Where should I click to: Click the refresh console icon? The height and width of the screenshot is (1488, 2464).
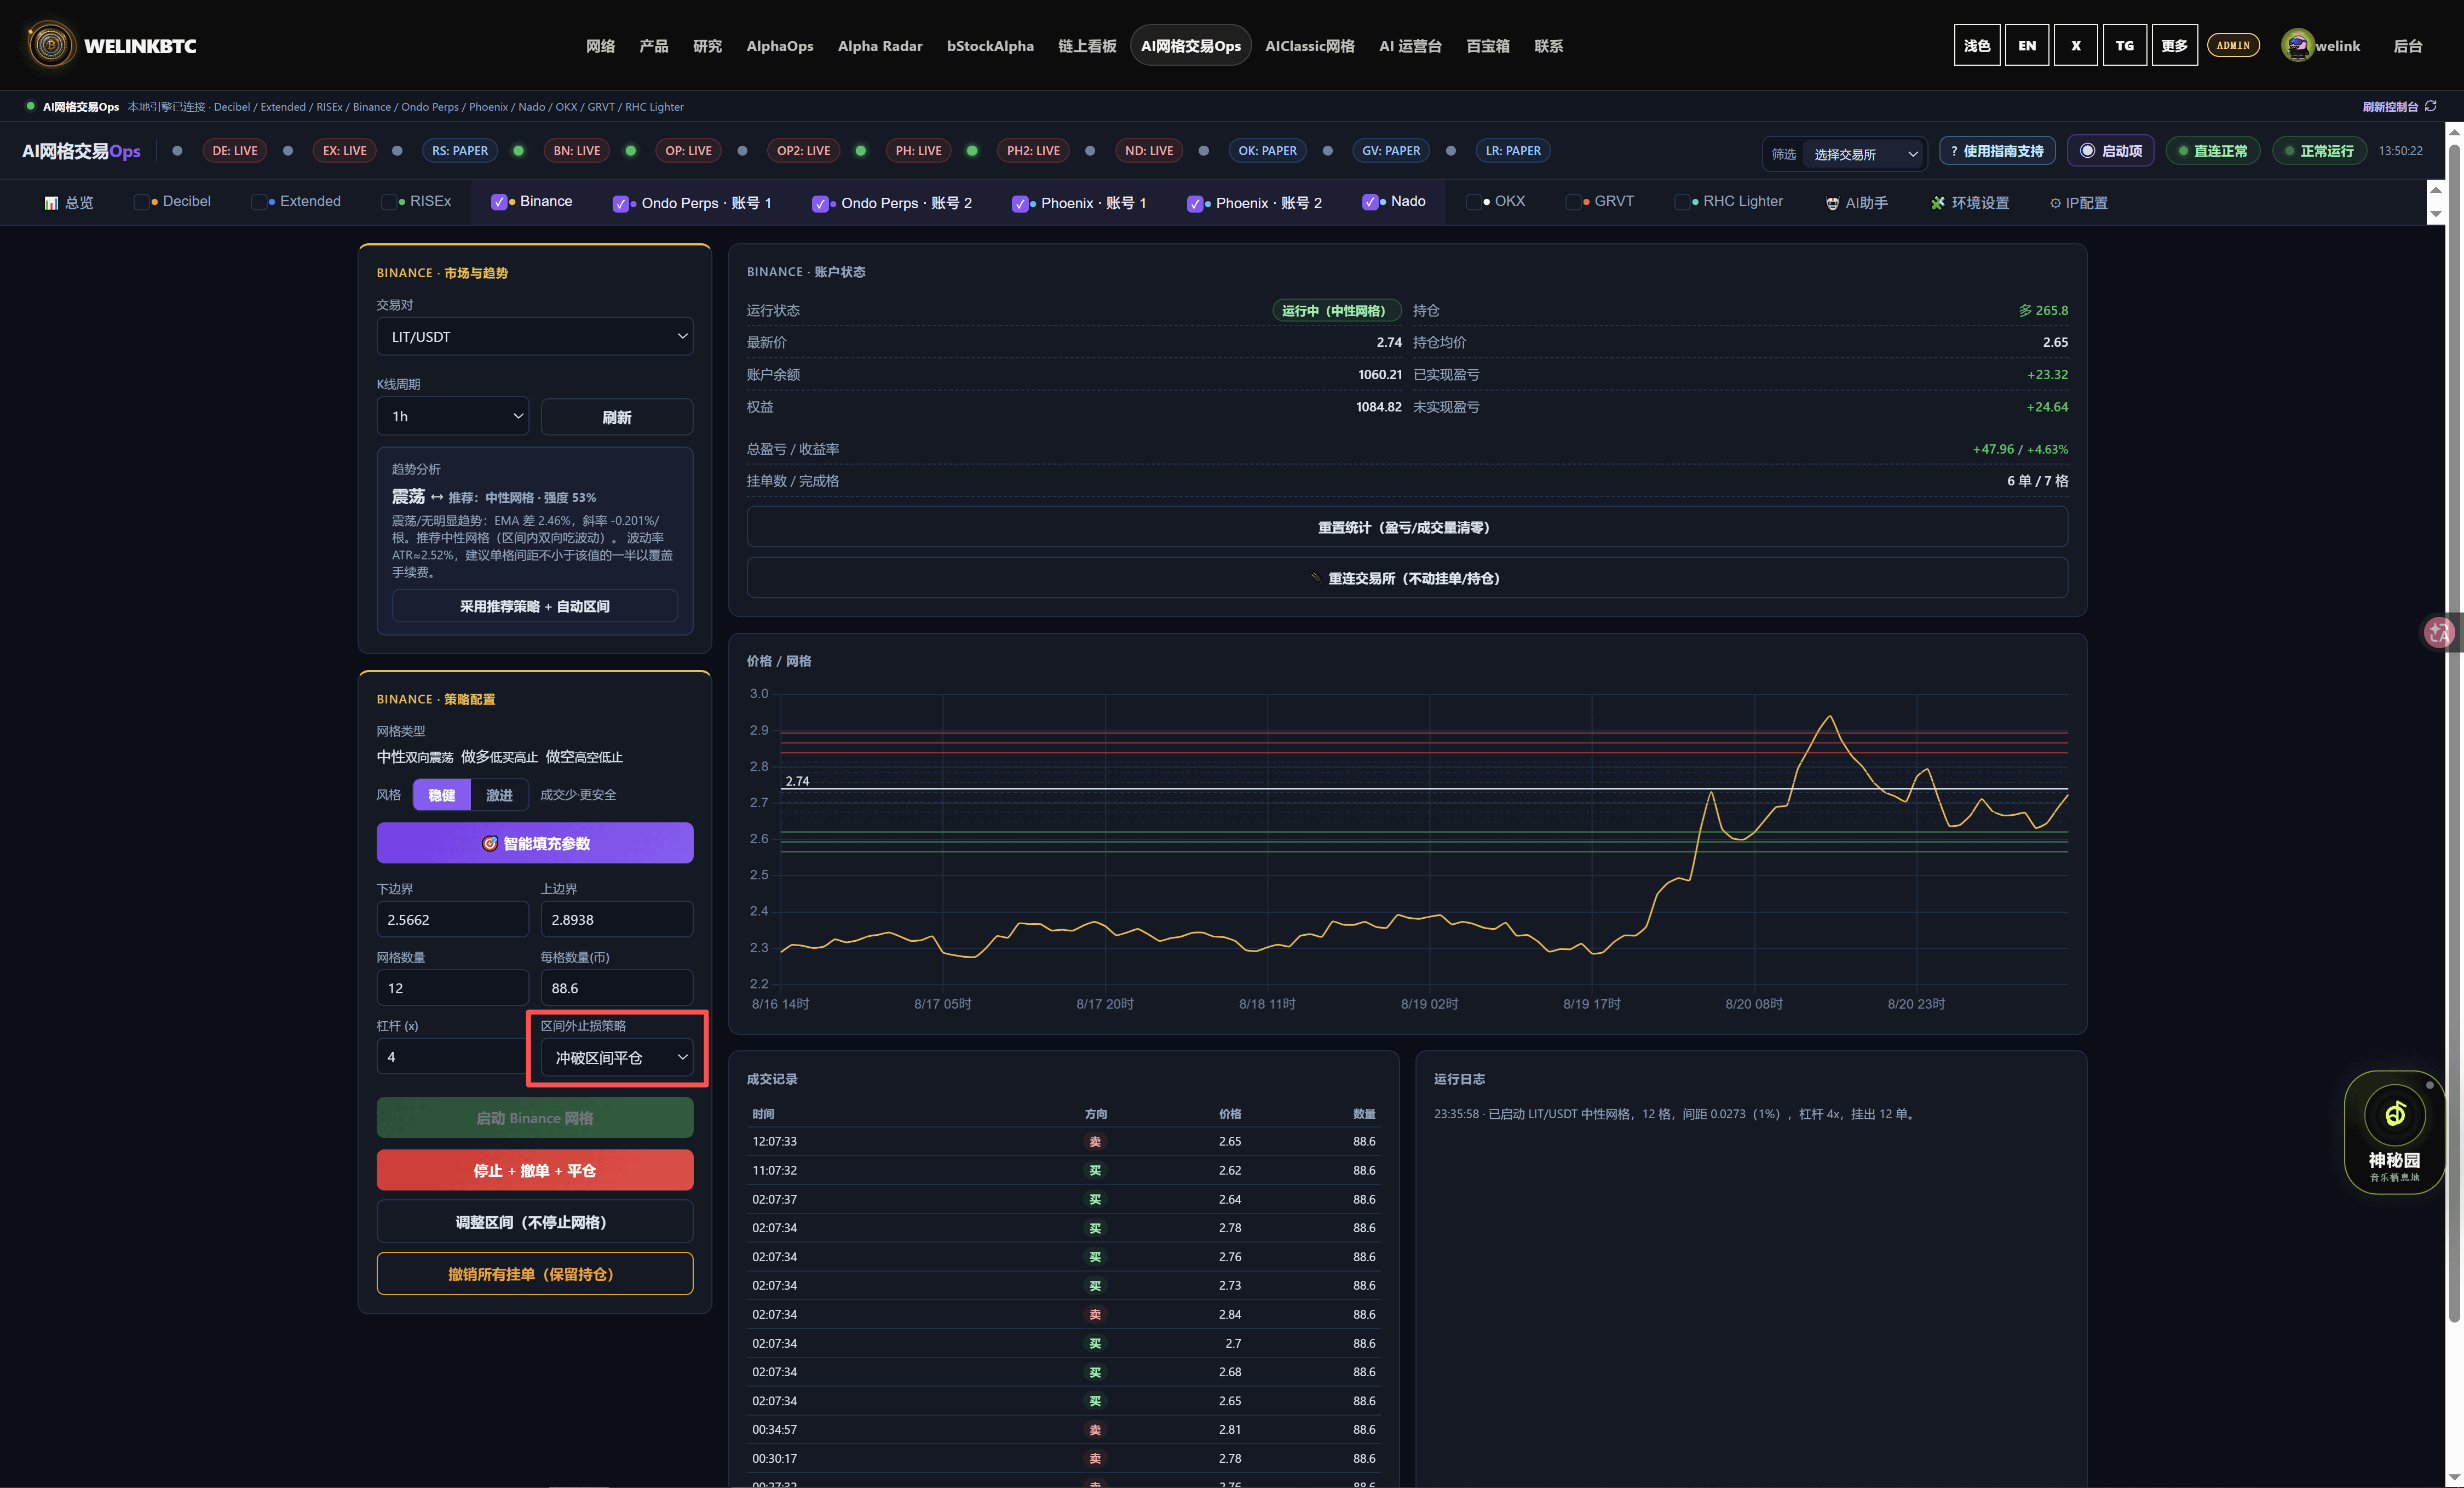[x=2430, y=106]
